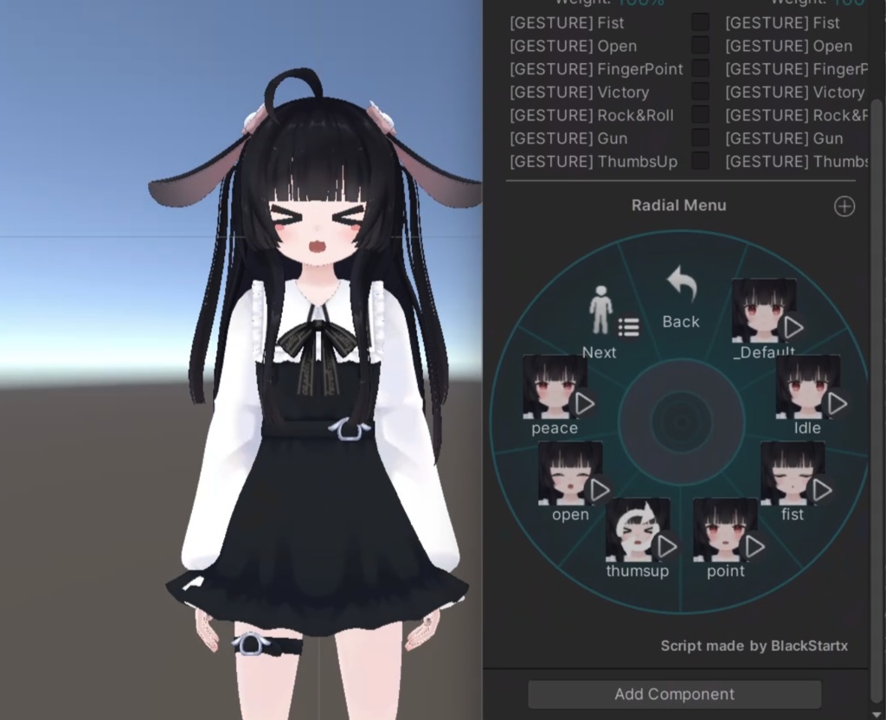The image size is (886, 720).
Task: Play the thumsup expression animation preview
Action: click(667, 546)
